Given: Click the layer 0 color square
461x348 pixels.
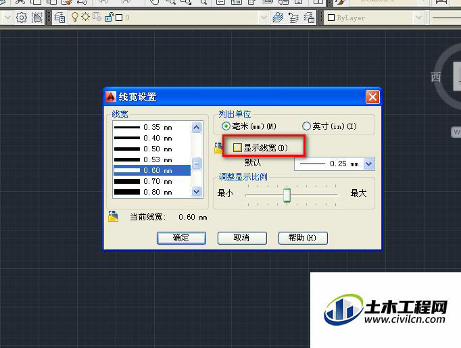Looking at the screenshot, I should (119, 18).
